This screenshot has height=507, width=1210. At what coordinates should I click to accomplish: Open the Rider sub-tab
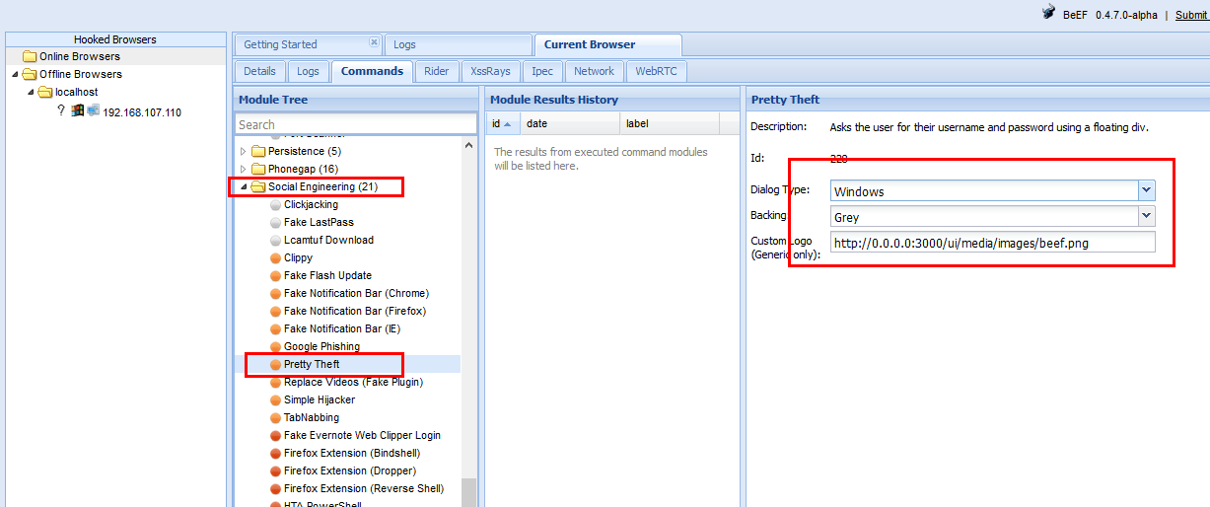pyautogui.click(x=436, y=71)
